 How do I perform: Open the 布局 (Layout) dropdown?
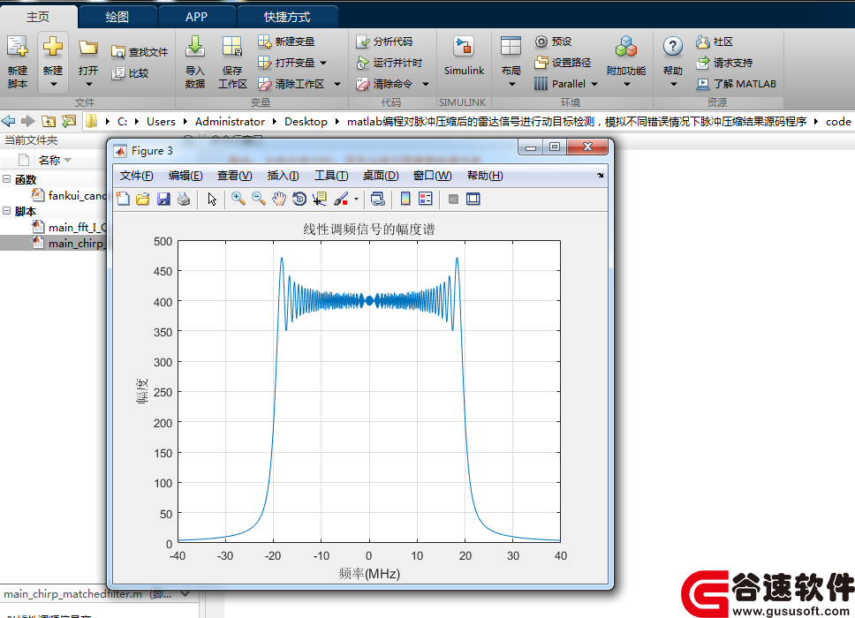[511, 85]
